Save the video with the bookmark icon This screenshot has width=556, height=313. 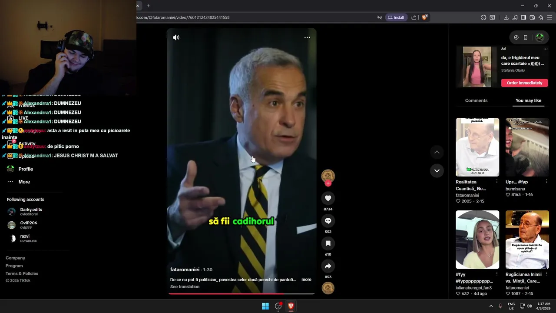[x=328, y=243]
